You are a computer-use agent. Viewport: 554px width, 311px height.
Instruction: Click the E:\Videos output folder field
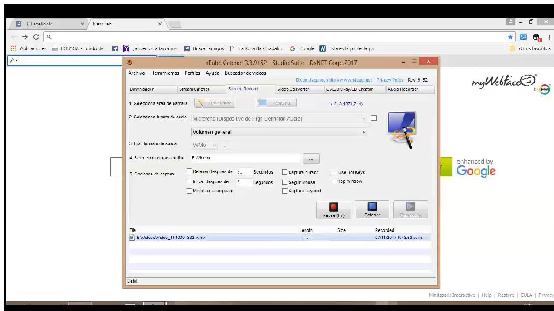tap(245, 158)
